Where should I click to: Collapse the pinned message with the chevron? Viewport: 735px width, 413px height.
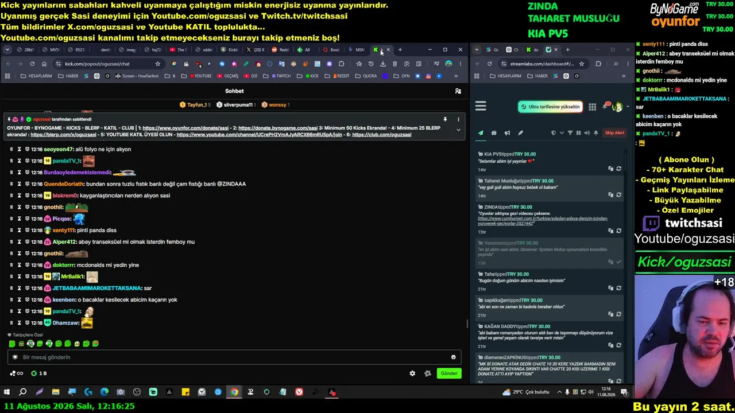(x=458, y=130)
